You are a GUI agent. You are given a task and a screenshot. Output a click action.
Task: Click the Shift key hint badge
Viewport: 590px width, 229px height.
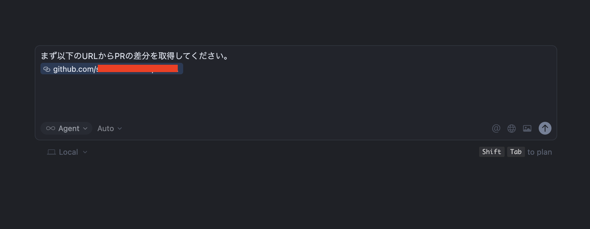(x=492, y=151)
